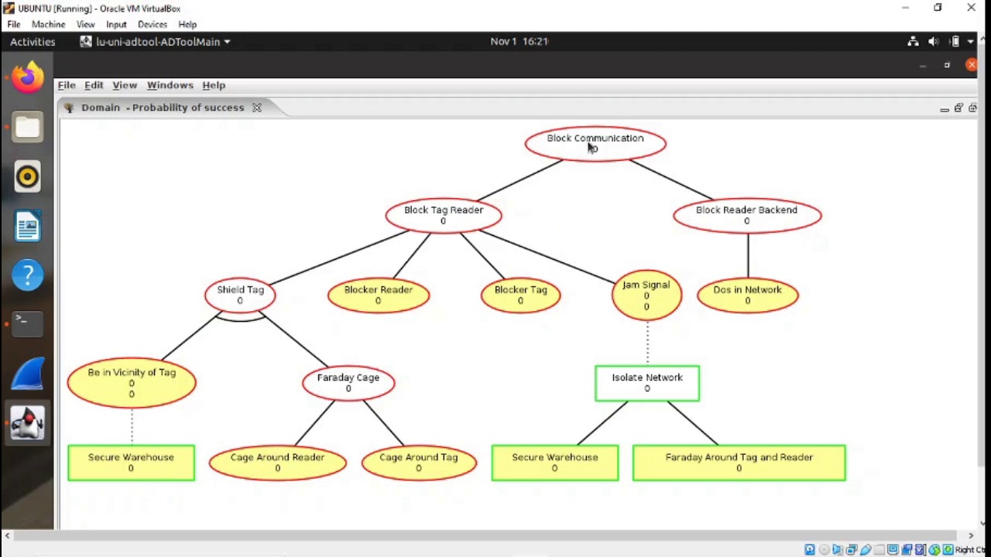
Task: Click the battery icon in Ubuntu top bar
Action: coord(955,42)
